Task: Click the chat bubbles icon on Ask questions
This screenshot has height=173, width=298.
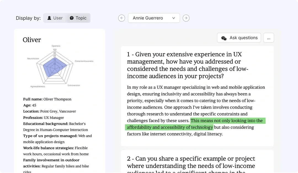Action: [223, 38]
